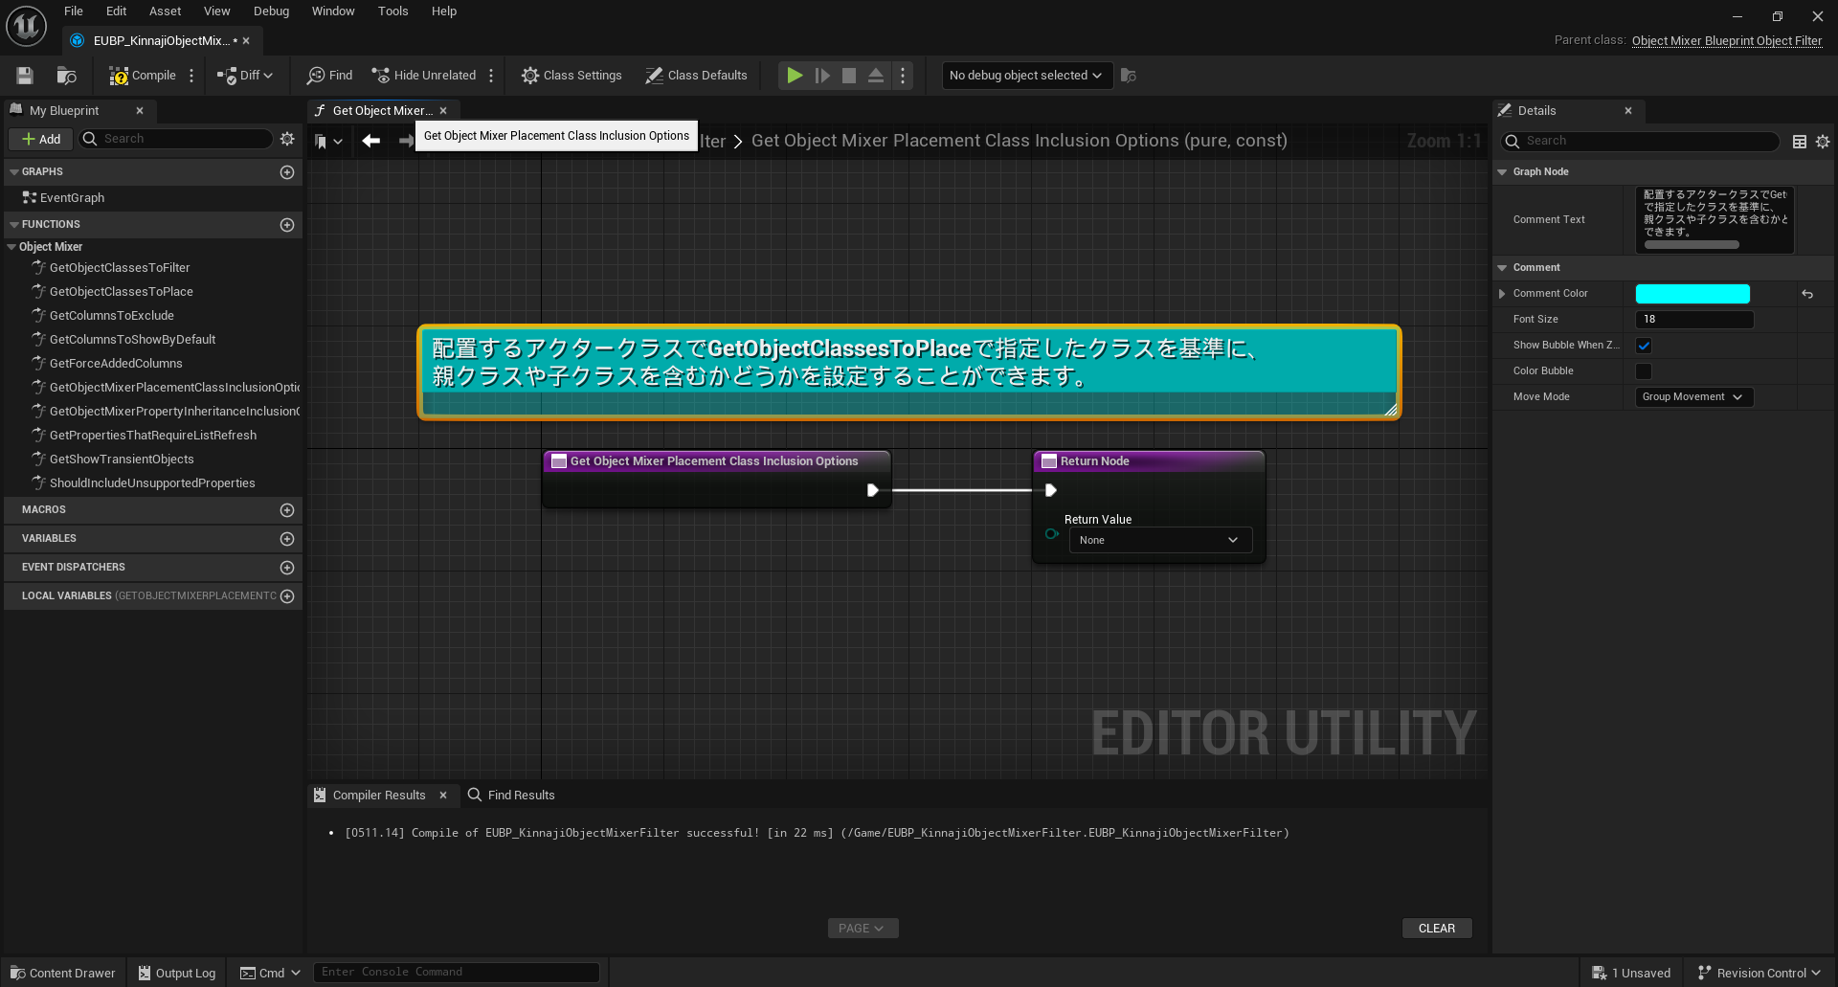
Task: Switch to the Compiler Results tab
Action: [378, 795]
